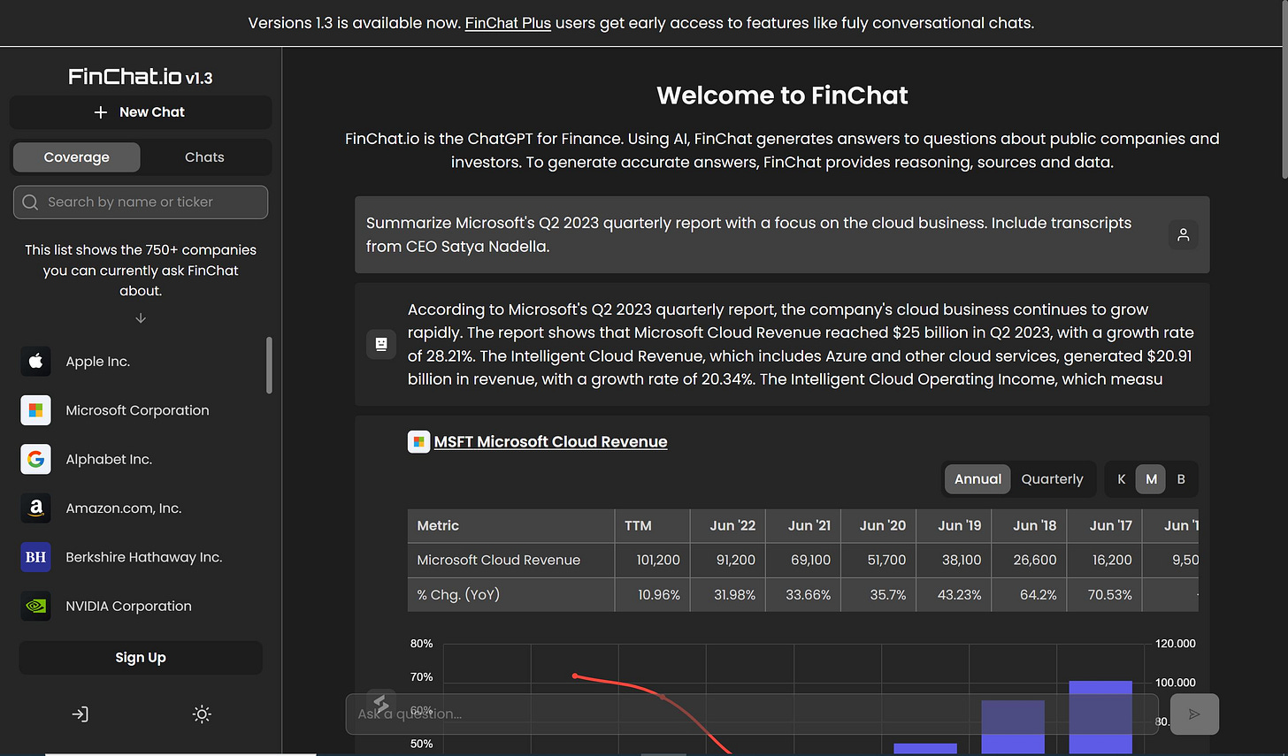
Task: Click the Summarize Microsoft's Q2 2023 prompt text
Action: [x=748, y=234]
